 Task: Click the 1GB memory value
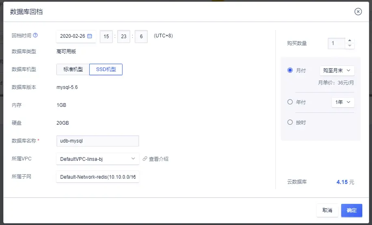(61, 105)
